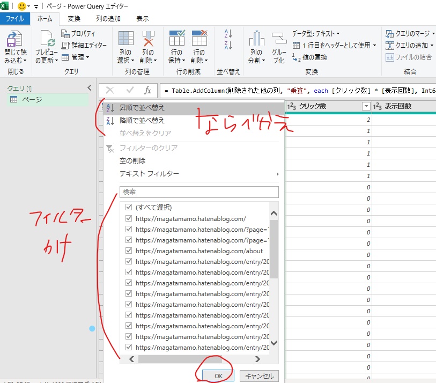The height and width of the screenshot is (383, 436).
Task: Confirm the formula with the checkmark icon
Action: pyautogui.click(x=130, y=90)
